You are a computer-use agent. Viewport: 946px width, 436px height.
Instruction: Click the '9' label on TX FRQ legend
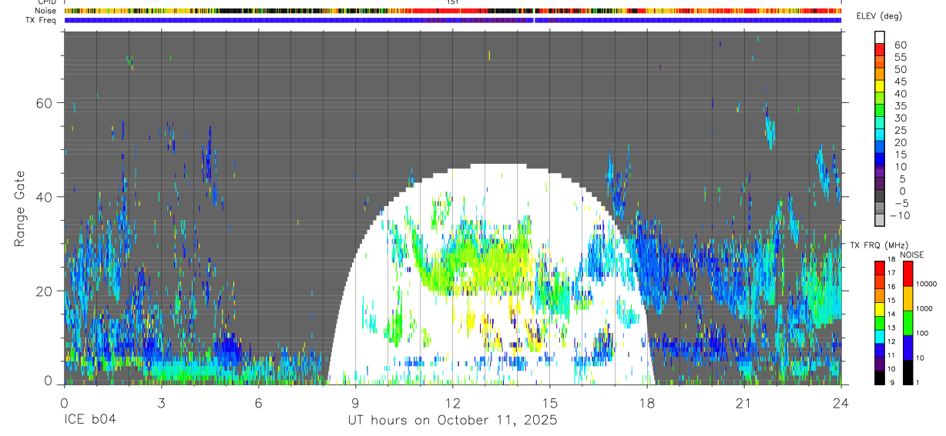point(892,382)
